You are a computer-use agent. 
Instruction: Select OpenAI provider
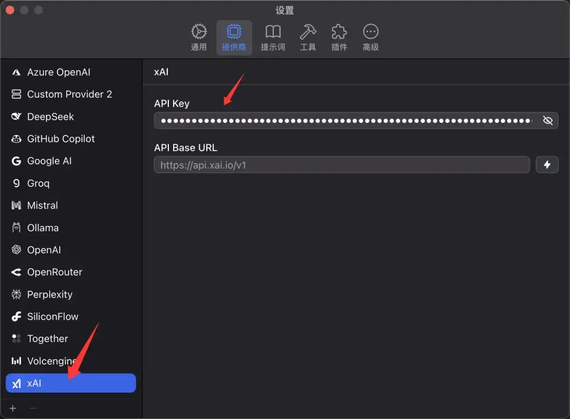click(x=71, y=250)
